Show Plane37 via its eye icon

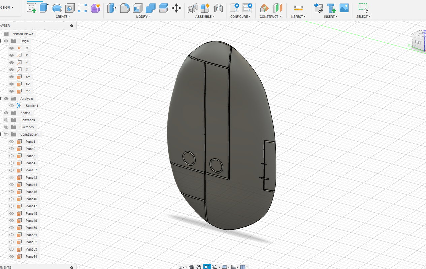(x=11, y=170)
